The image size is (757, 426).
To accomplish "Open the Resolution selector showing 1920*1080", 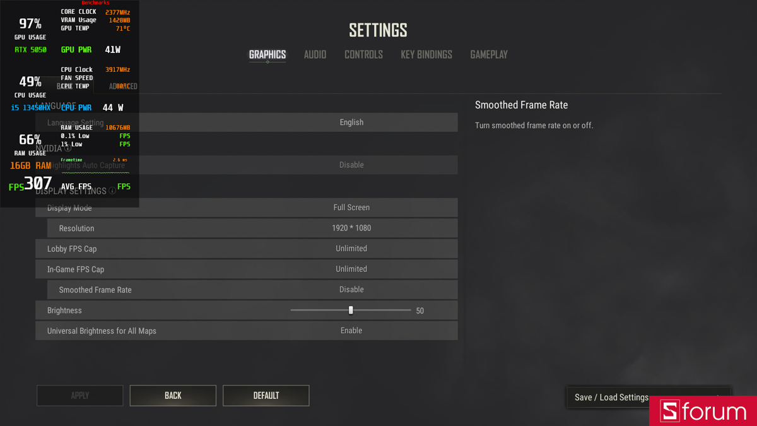I will pos(351,228).
